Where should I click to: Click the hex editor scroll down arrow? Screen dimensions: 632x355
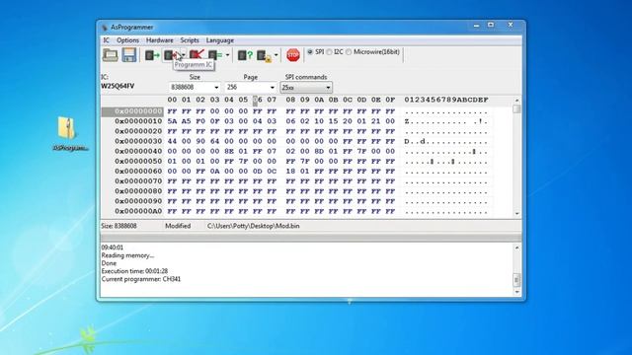pos(516,214)
